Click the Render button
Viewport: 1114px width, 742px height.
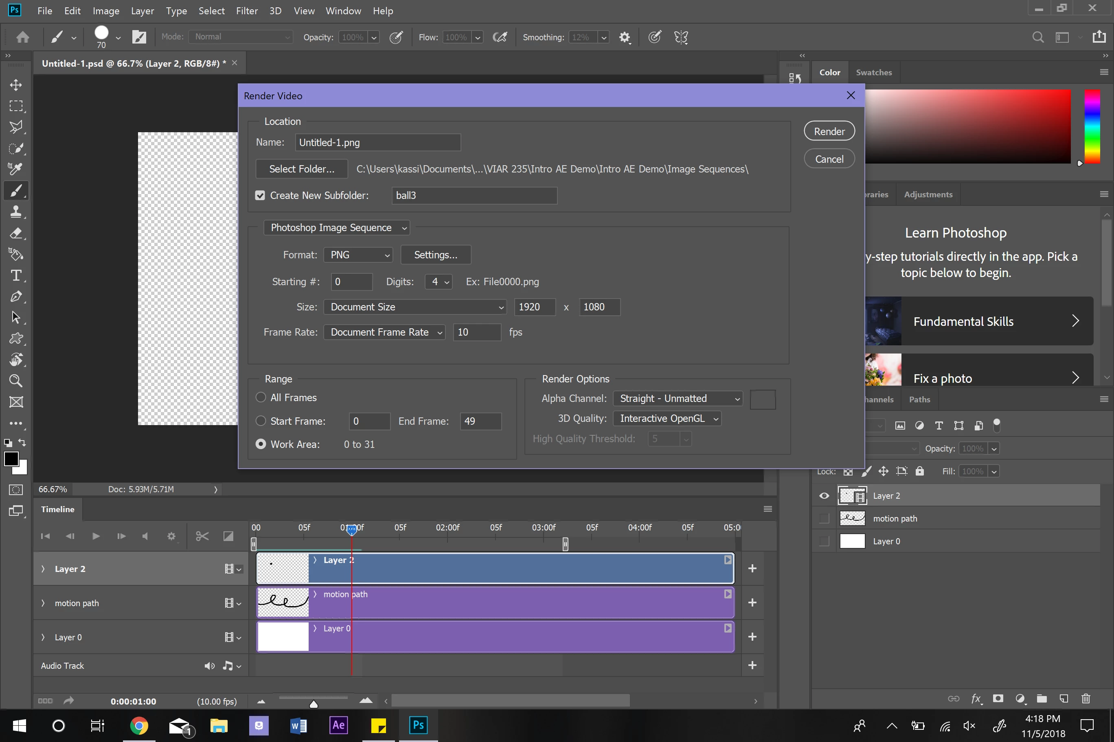pos(829,131)
